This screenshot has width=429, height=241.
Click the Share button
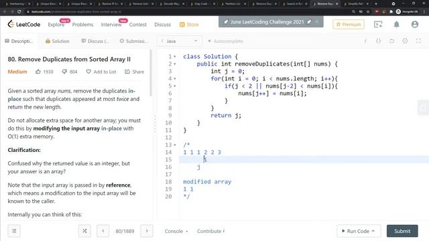coord(134,72)
